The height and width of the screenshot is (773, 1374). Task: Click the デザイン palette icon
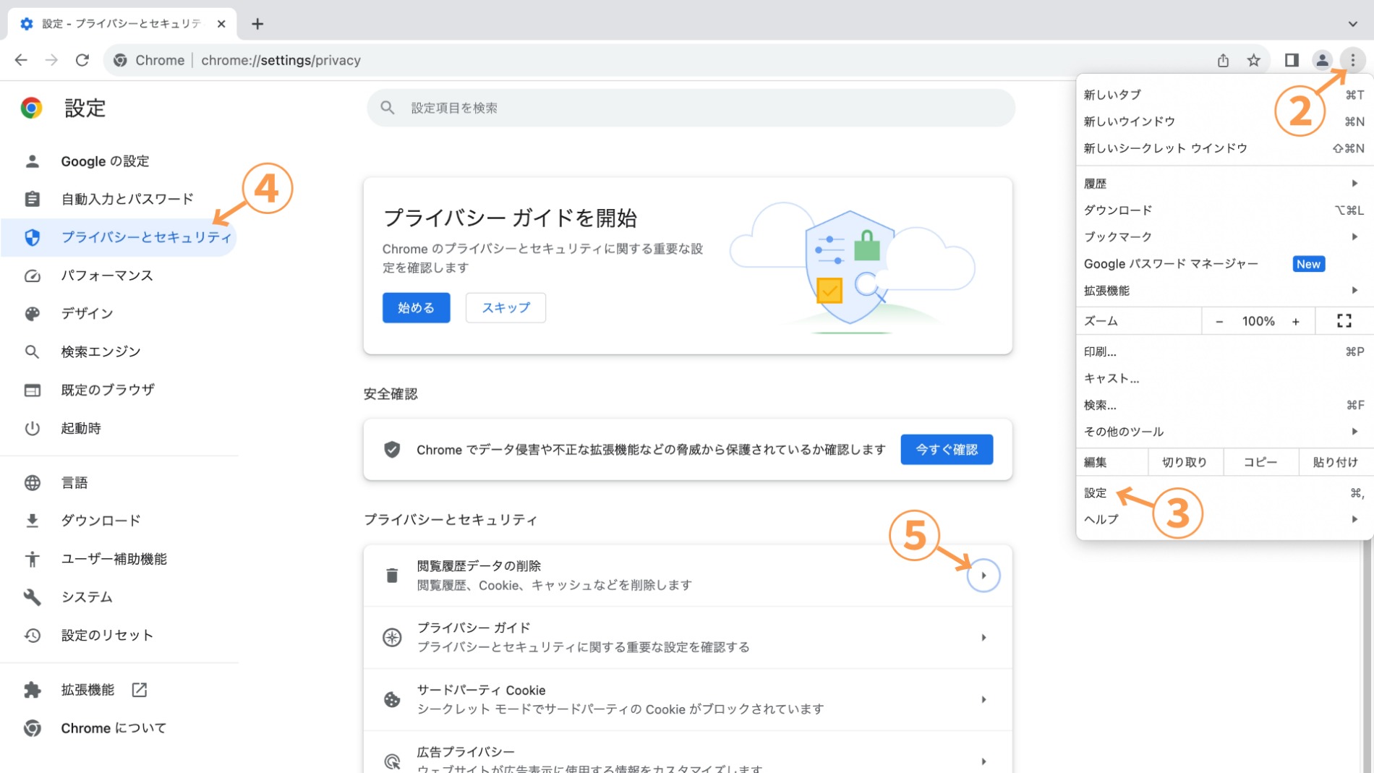point(32,313)
